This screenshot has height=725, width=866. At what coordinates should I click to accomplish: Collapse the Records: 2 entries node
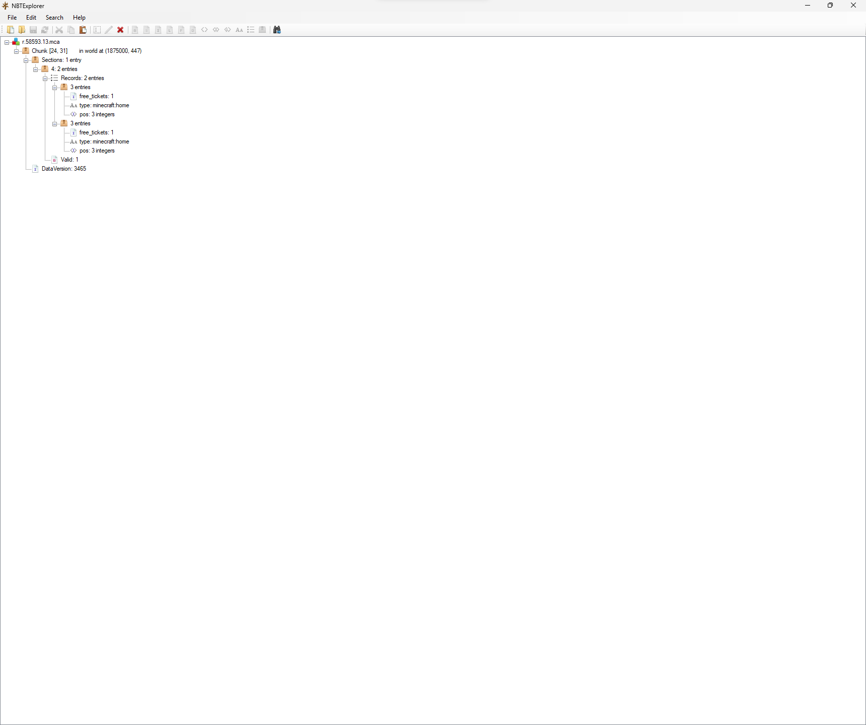(45, 78)
